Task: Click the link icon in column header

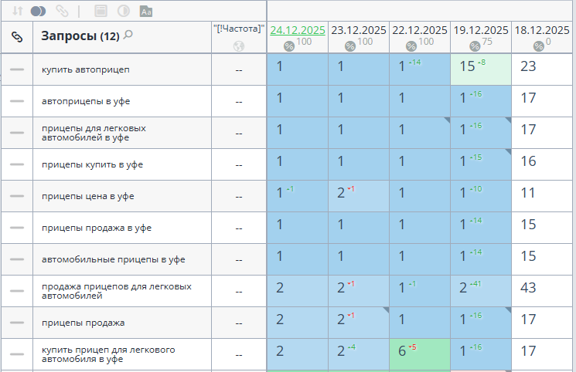Action: (17, 36)
